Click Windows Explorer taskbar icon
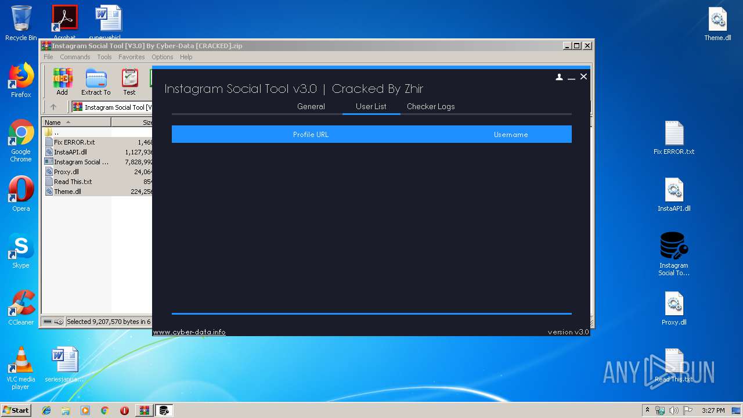Screen dimensions: 743x418 click(66, 410)
